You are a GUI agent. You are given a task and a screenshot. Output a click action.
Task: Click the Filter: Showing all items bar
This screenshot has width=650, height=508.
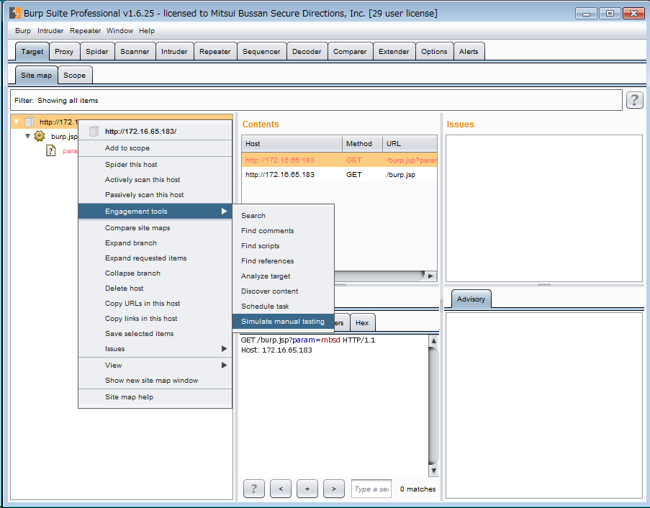click(316, 100)
